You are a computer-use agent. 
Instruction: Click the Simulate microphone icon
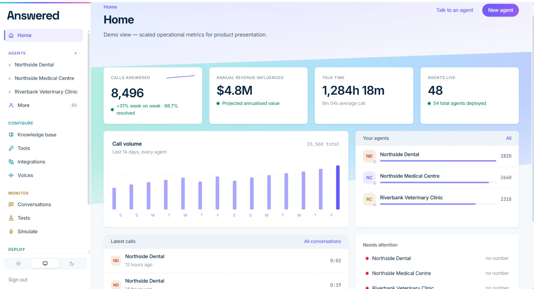click(x=11, y=232)
